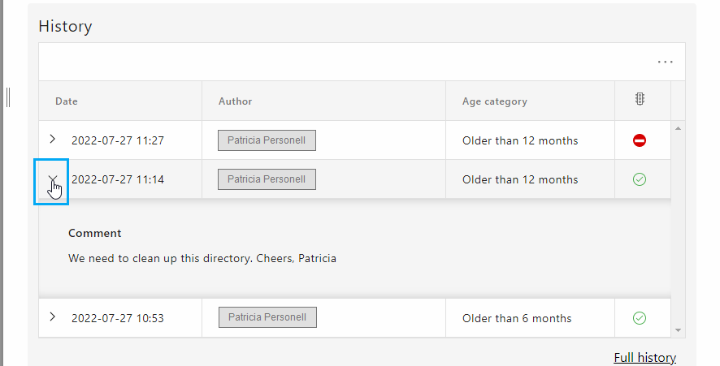Viewport: 720px width, 366px height.
Task: Click green checkmark in 11:14 row
Action: click(x=640, y=179)
